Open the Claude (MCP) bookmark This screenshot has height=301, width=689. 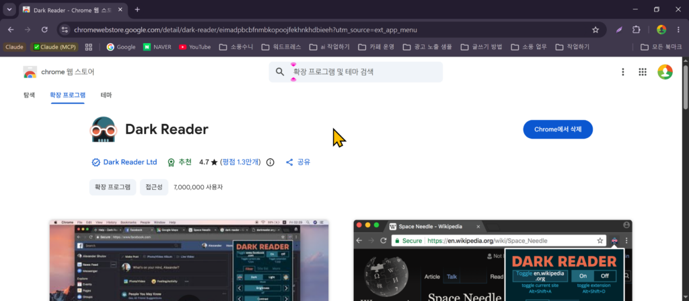click(54, 47)
